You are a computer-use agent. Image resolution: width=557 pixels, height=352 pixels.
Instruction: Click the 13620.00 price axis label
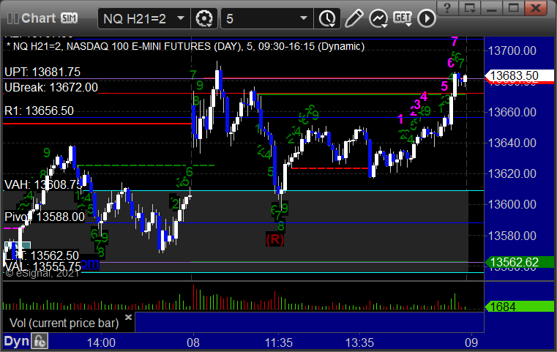tap(512, 173)
